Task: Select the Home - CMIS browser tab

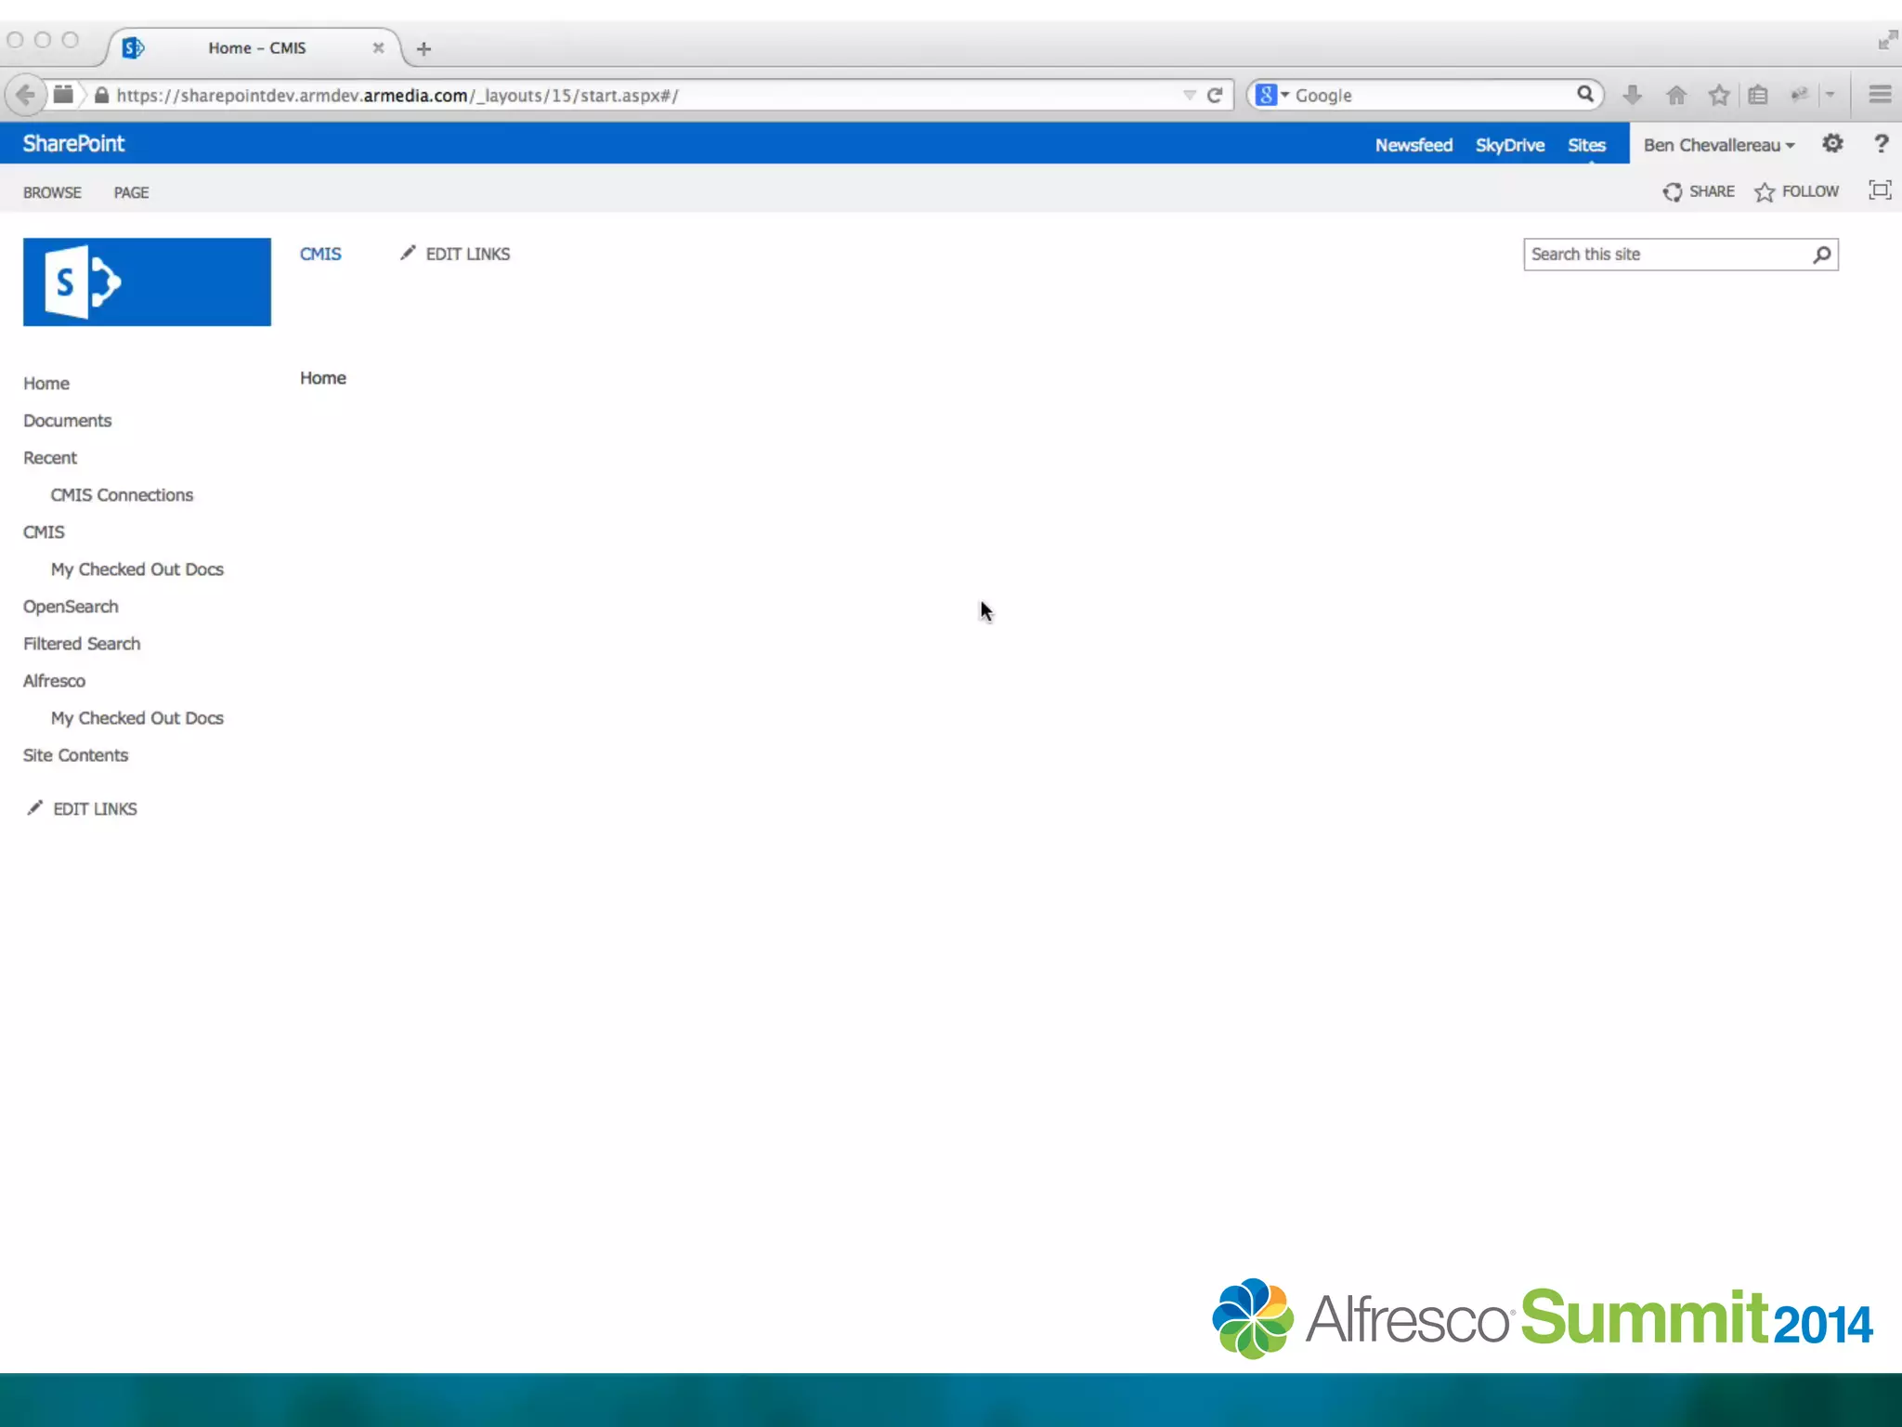Action: pyautogui.click(x=255, y=47)
